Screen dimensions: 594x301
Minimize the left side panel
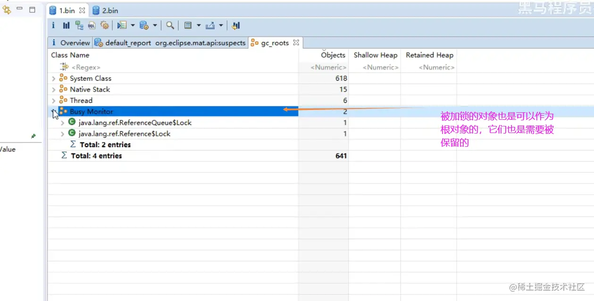[x=20, y=9]
